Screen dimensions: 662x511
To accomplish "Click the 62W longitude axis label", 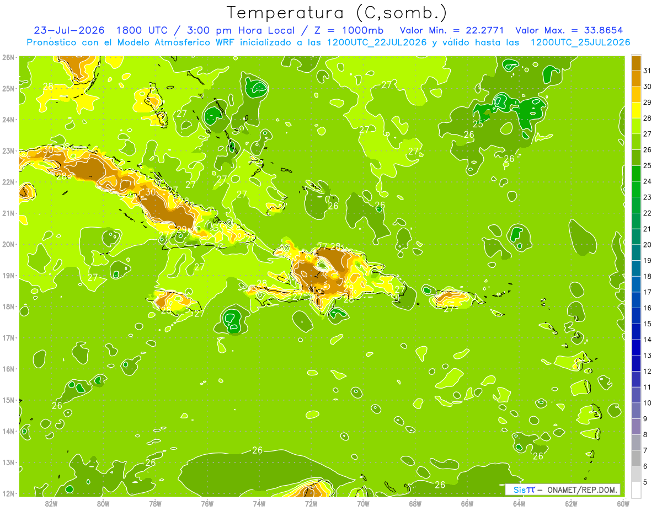I will click(572, 503).
